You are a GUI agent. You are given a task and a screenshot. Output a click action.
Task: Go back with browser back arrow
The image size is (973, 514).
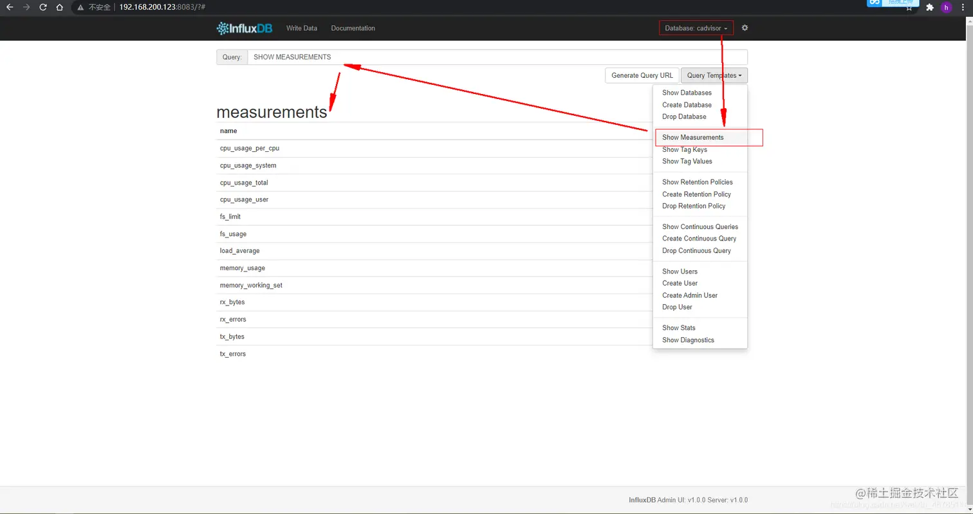10,7
